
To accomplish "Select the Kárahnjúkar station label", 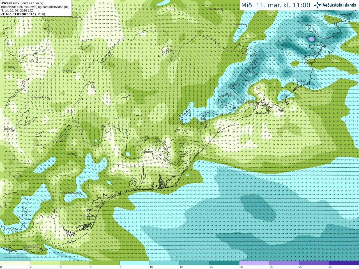I will coord(215,9).
